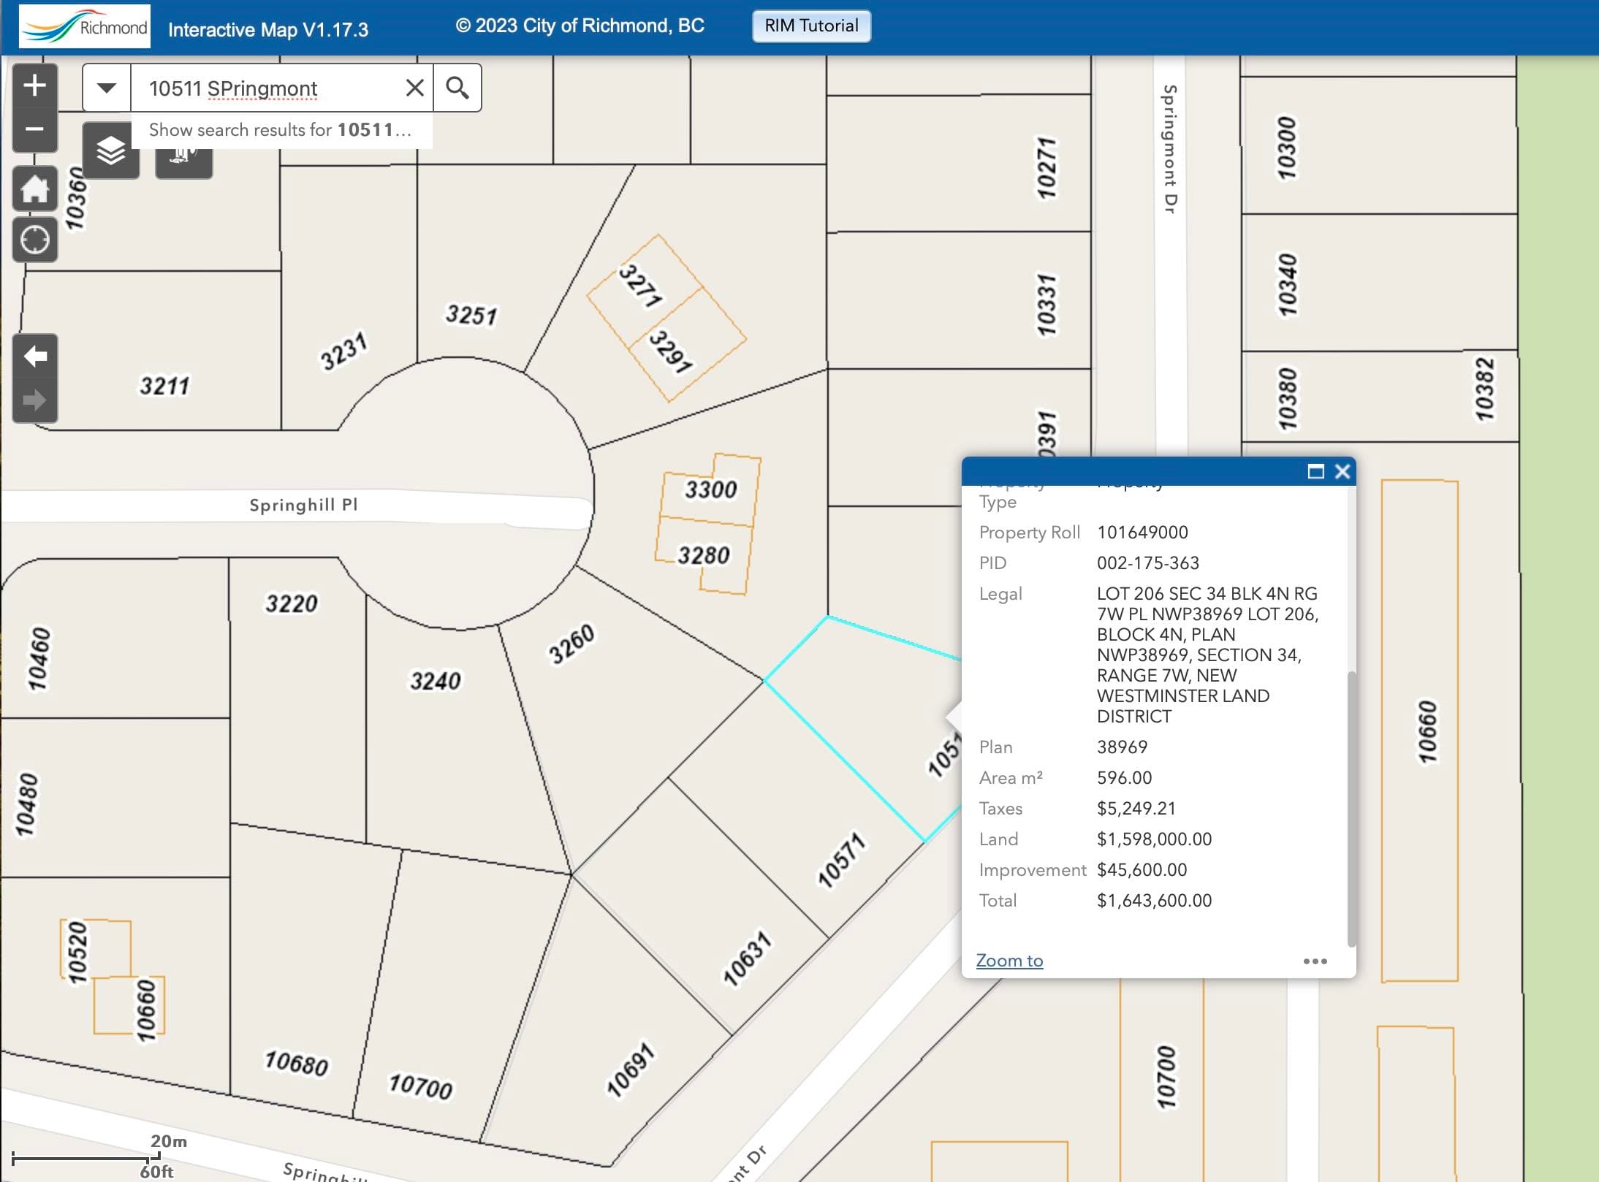Go to default extent home icon

point(34,189)
